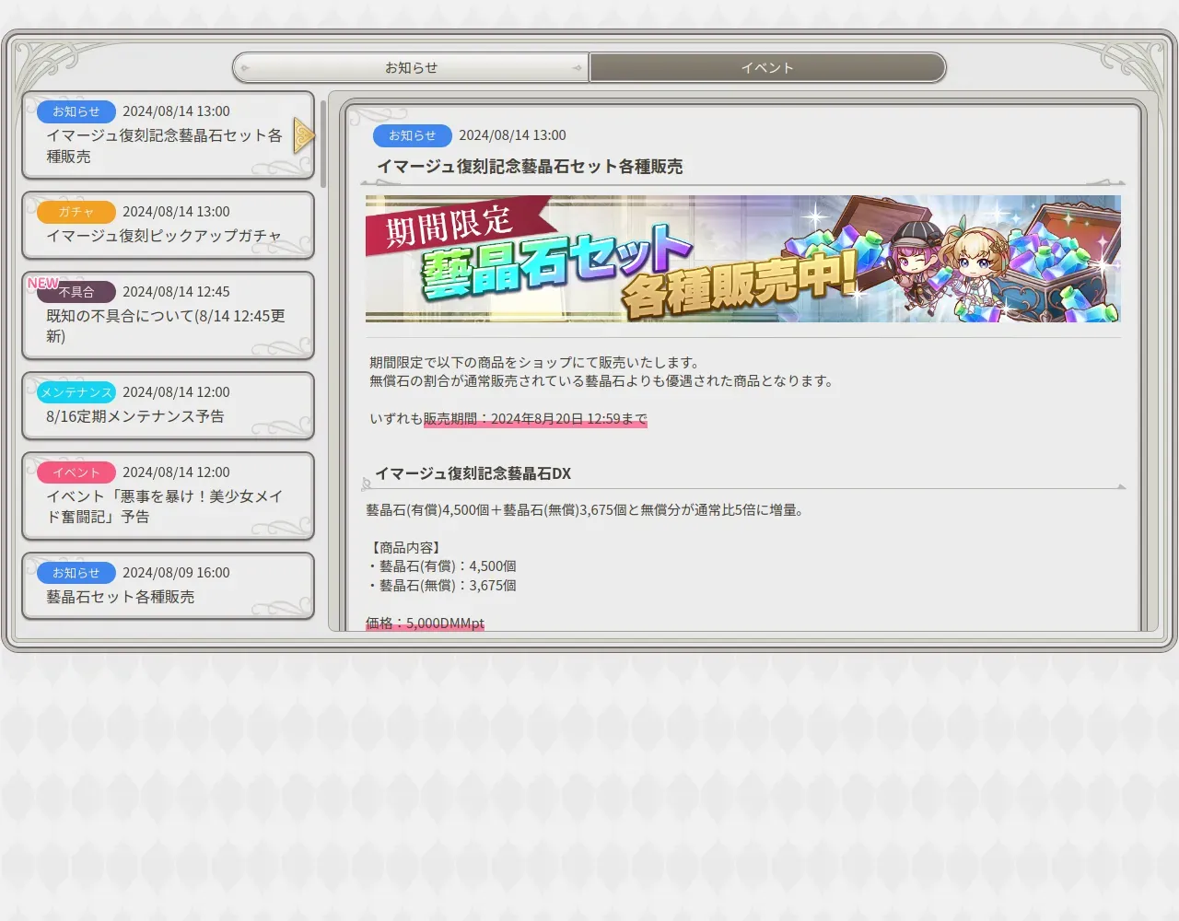Click the 不具合 category badge
Screen dimensions: 1179x921
point(76,292)
